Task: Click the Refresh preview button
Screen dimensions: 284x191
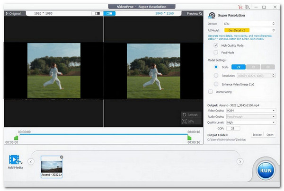Action: pos(191,115)
